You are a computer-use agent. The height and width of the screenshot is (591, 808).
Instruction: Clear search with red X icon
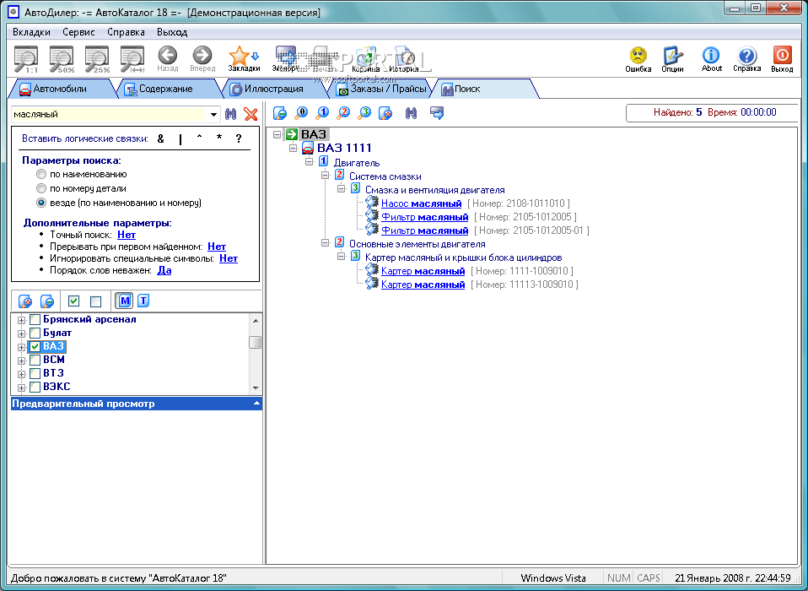(x=251, y=114)
